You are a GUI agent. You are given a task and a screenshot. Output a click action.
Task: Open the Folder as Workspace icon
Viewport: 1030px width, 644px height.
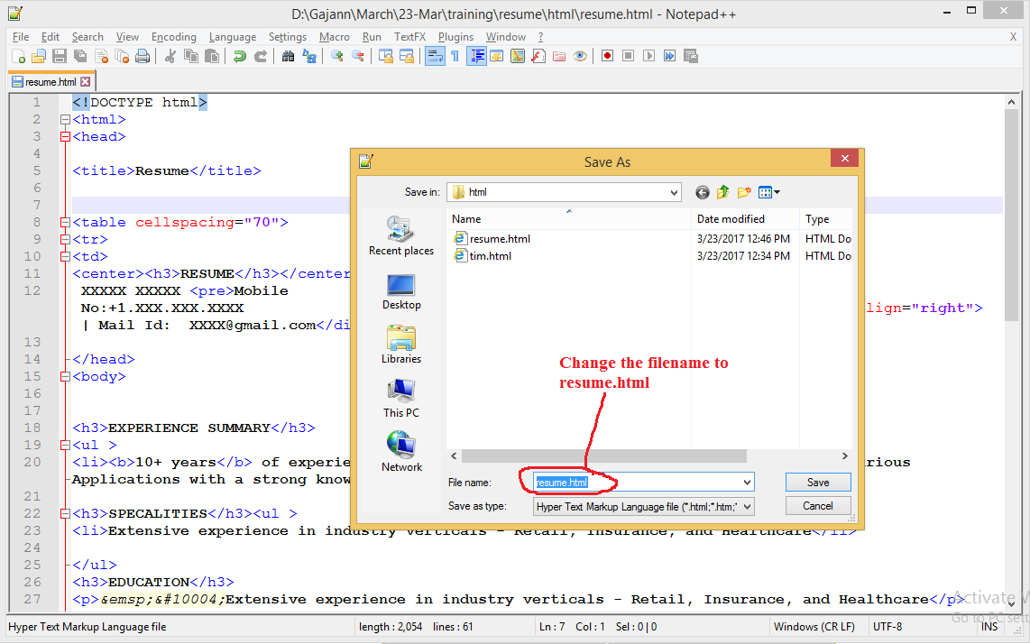click(559, 57)
